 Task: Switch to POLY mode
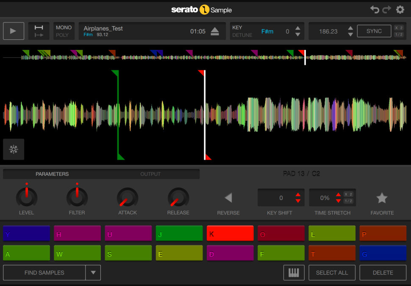tap(62, 35)
